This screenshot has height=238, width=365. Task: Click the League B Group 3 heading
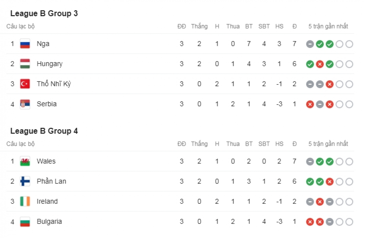click(44, 14)
